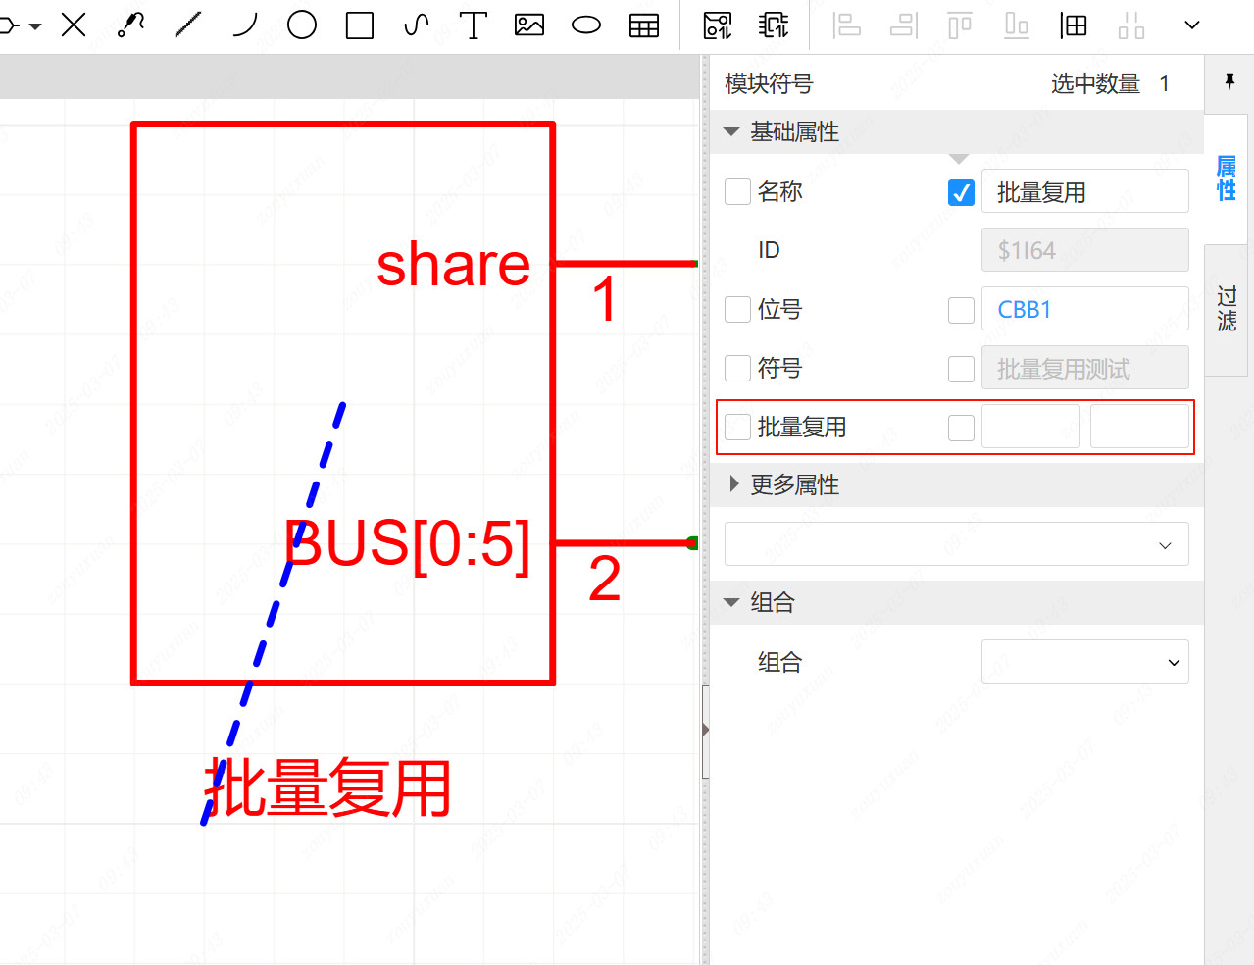Switch to the 属性 side tab
This screenshot has width=1254, height=965.
(1227, 178)
